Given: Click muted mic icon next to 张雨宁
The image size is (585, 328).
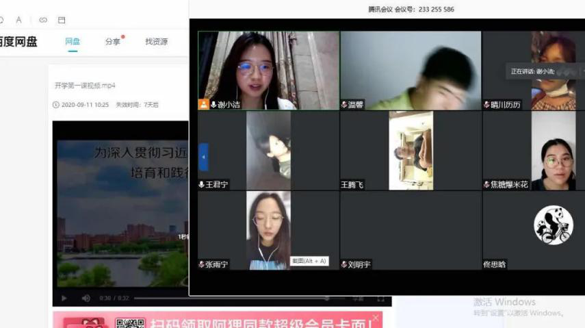Looking at the screenshot, I should coord(201,264).
